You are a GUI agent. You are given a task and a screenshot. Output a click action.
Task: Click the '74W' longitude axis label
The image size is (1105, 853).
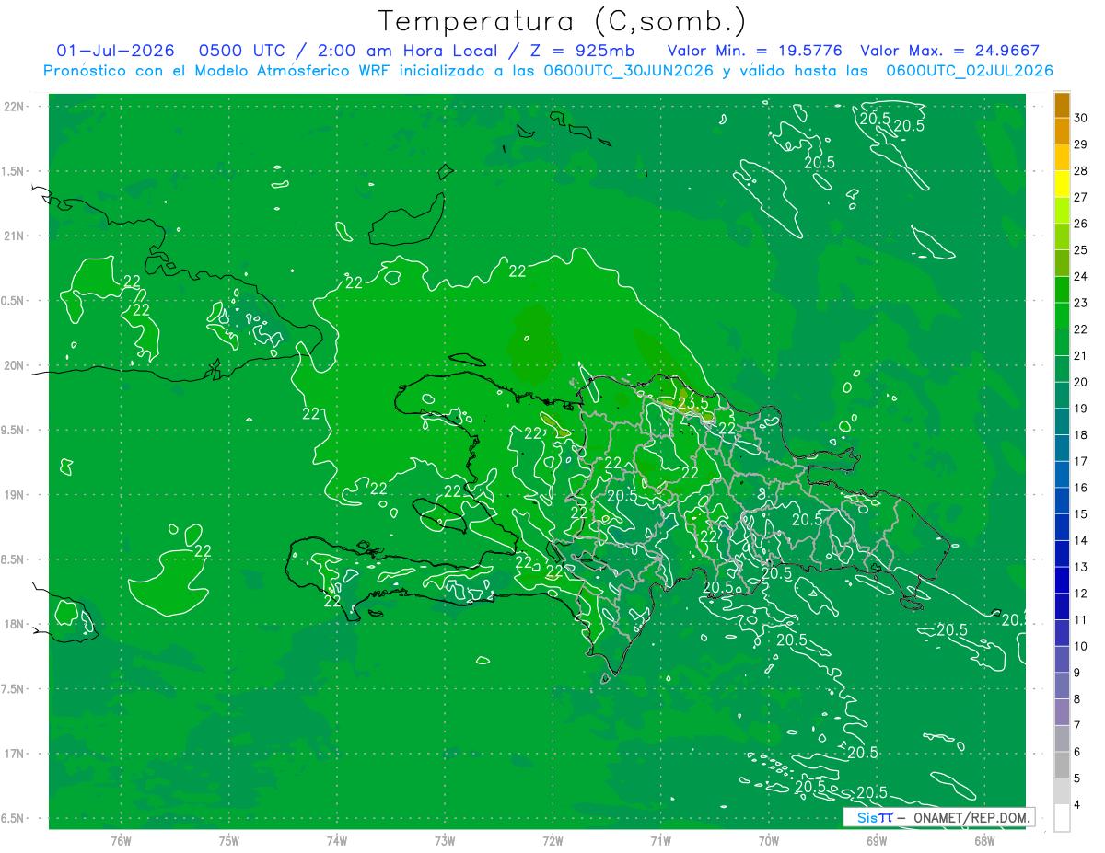[337, 841]
